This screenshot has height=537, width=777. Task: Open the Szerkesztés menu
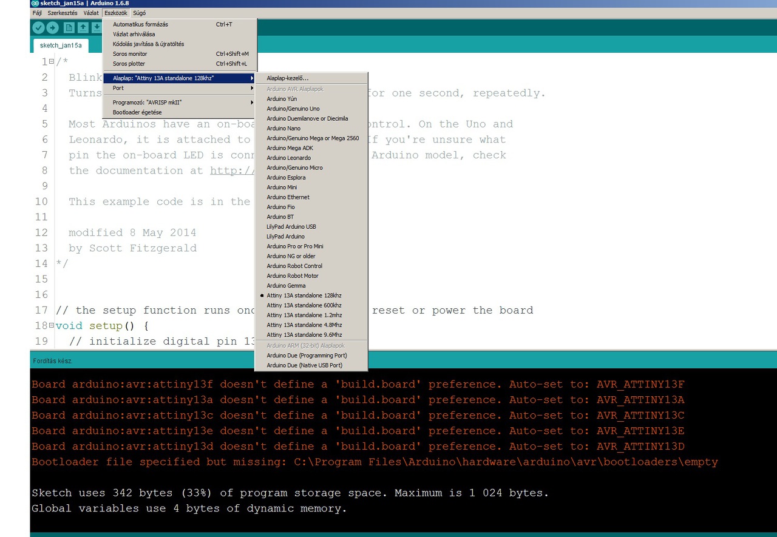coord(63,13)
